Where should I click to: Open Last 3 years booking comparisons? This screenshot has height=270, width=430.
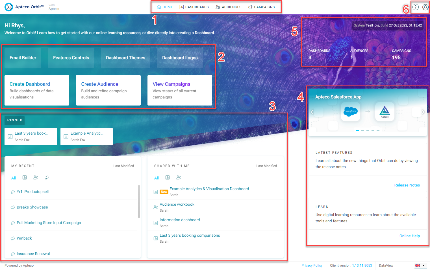(x=190, y=236)
